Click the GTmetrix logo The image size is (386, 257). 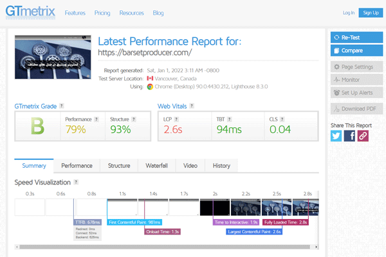click(30, 12)
